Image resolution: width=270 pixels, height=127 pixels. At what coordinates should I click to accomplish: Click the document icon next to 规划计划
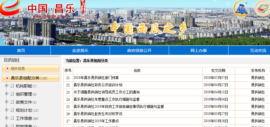click(12, 110)
